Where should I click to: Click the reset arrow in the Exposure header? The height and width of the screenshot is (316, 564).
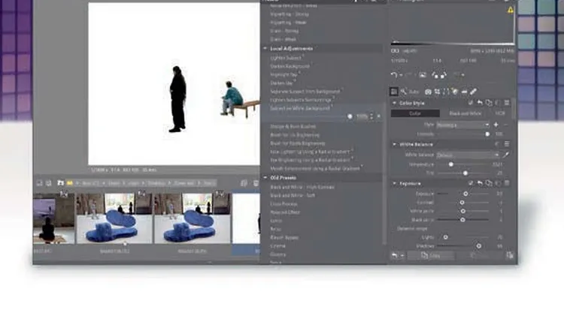click(480, 183)
